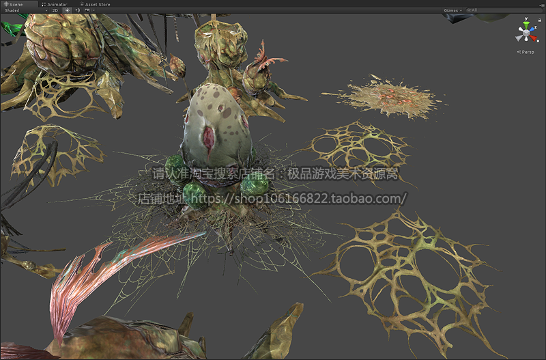Toggle scene effects image icon
The width and height of the screenshot is (546, 360).
pyautogui.click(x=87, y=10)
